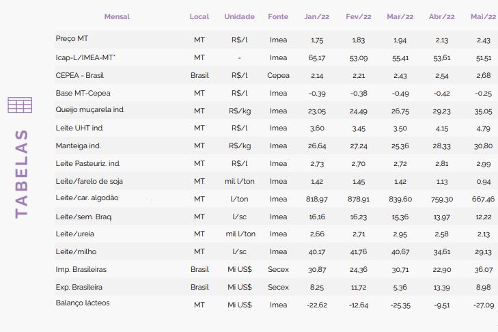The width and height of the screenshot is (498, 332).
Task: Click the Abr/22 column header
Action: click(441, 16)
